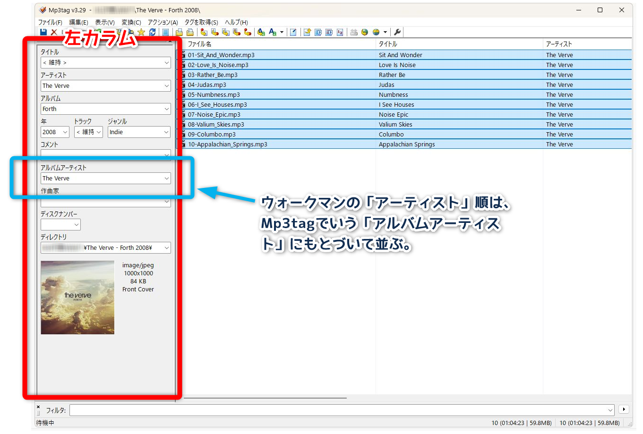Open the 編集(E) menu

[78, 22]
